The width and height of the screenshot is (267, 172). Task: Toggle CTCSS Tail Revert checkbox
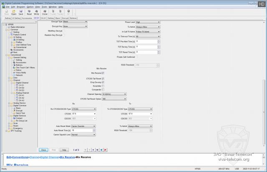[x=103, y=78]
